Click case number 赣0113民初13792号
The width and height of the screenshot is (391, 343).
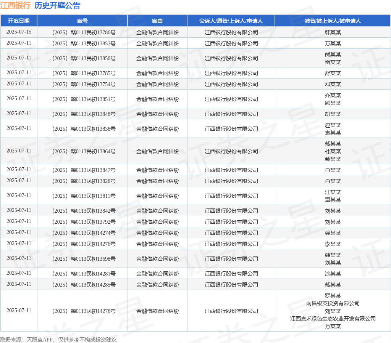click(x=84, y=222)
